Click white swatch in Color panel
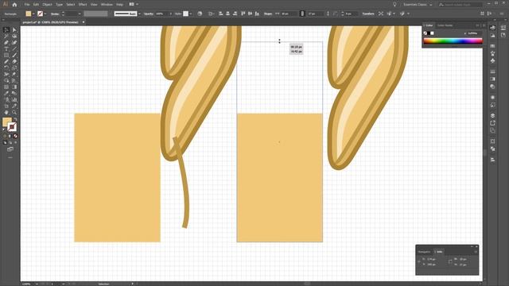Screen dimensions: 509x286 click(x=432, y=33)
